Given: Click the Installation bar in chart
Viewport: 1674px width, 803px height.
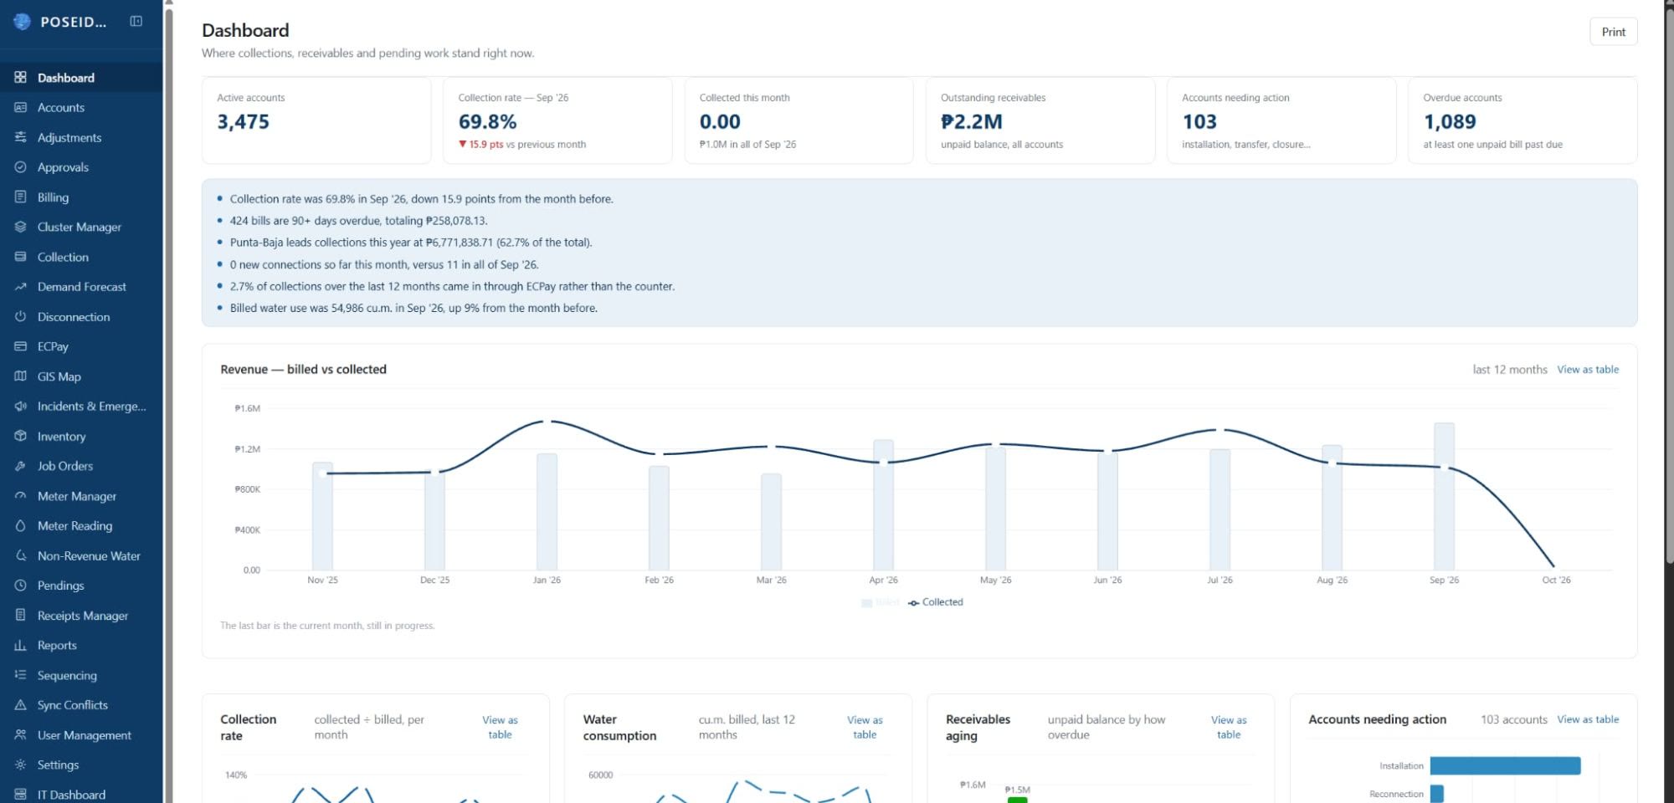Looking at the screenshot, I should click(x=1505, y=765).
